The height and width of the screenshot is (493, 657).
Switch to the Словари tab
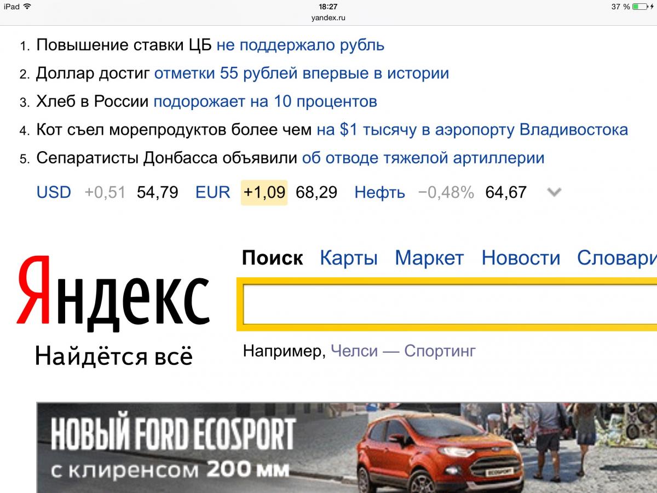coord(617,258)
